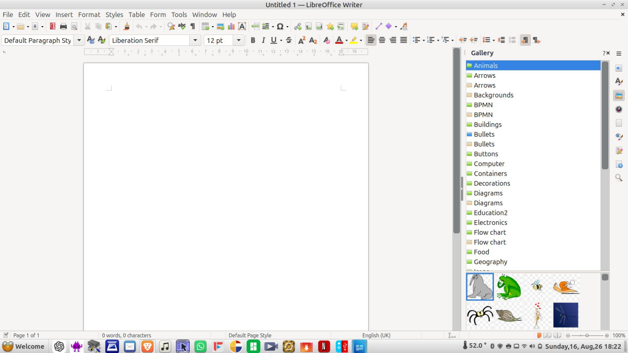Expand the font name dropdown

tap(195, 40)
